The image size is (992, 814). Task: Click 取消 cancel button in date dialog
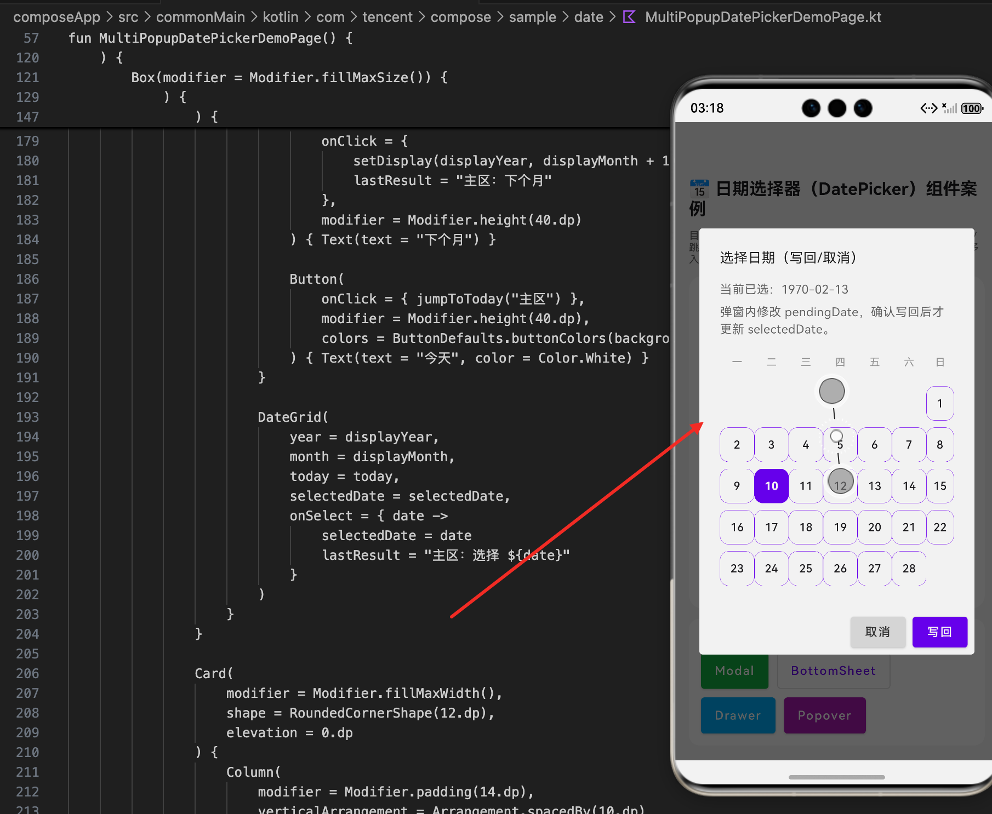[877, 632]
